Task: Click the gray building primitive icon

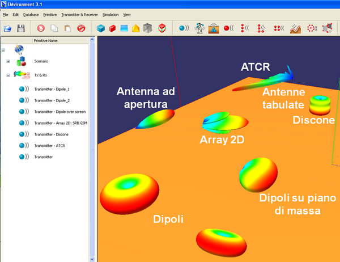Action: click(x=148, y=28)
